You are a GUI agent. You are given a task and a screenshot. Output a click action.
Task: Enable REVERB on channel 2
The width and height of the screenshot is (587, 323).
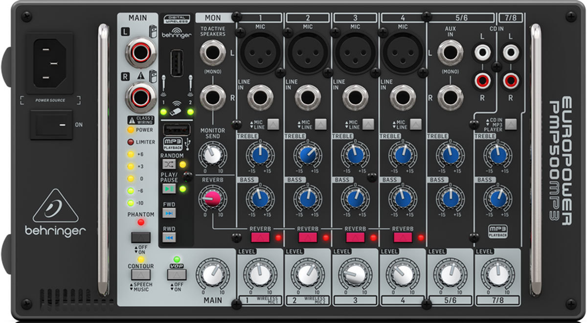(308, 237)
